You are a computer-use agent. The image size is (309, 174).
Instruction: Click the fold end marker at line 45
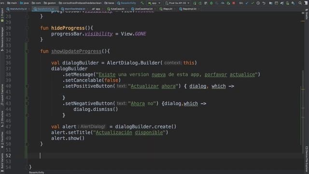pos(27,115)
